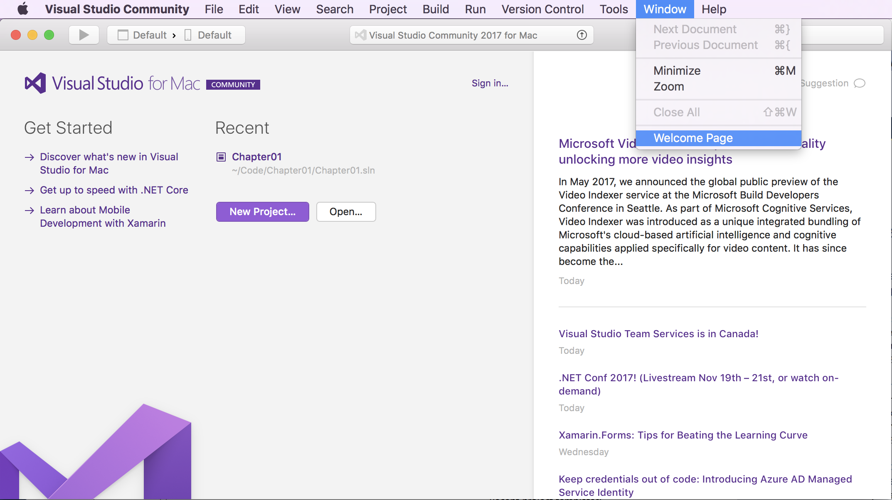Open the Run menu
The image size is (892, 500).
coord(475,9)
